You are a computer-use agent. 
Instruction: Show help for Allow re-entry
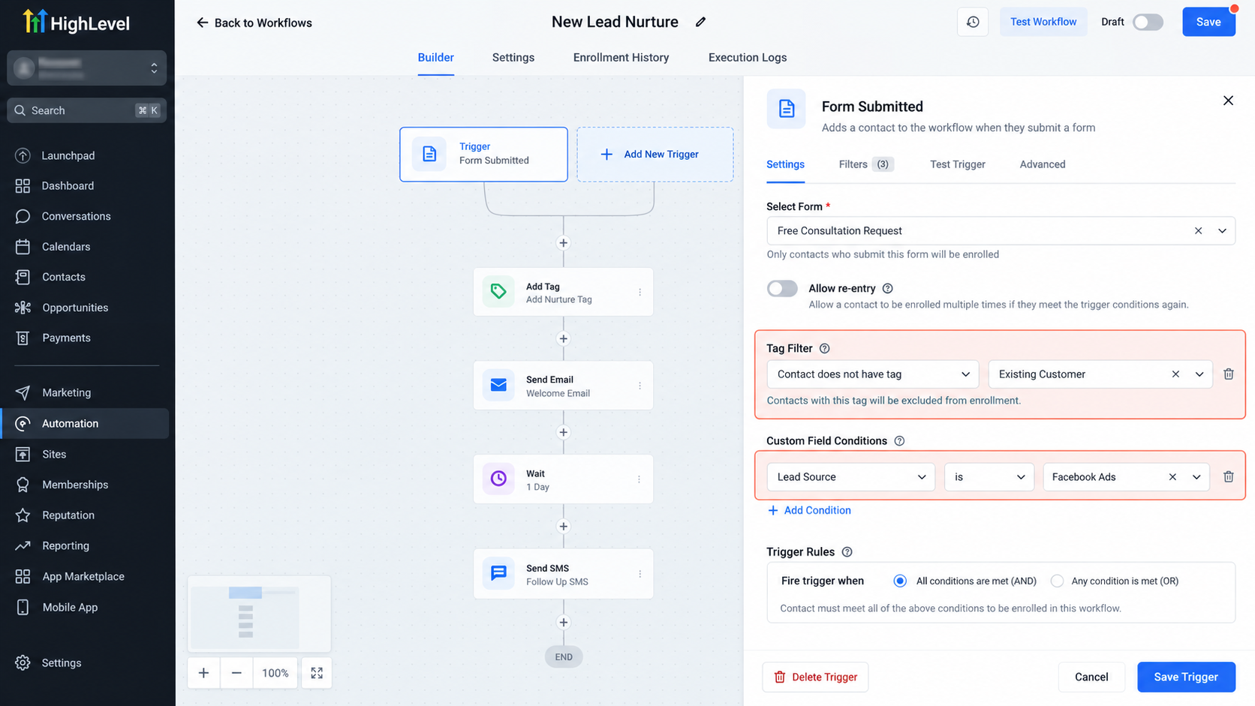click(888, 289)
